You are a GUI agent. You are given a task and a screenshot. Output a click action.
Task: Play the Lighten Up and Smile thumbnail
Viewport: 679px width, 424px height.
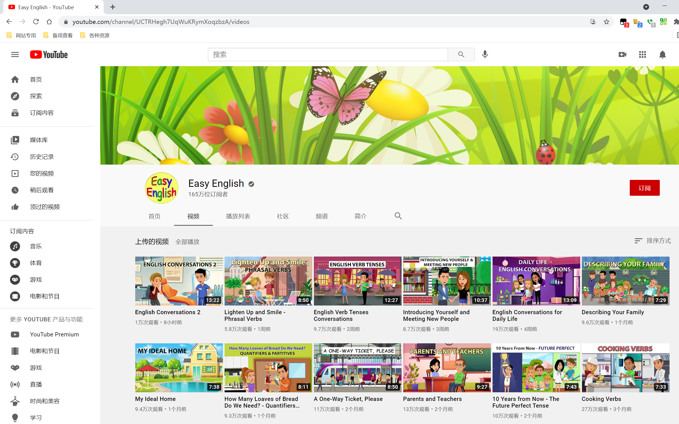tap(268, 281)
